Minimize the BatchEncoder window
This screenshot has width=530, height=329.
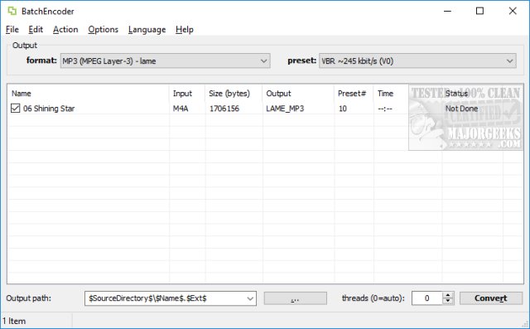click(x=447, y=11)
